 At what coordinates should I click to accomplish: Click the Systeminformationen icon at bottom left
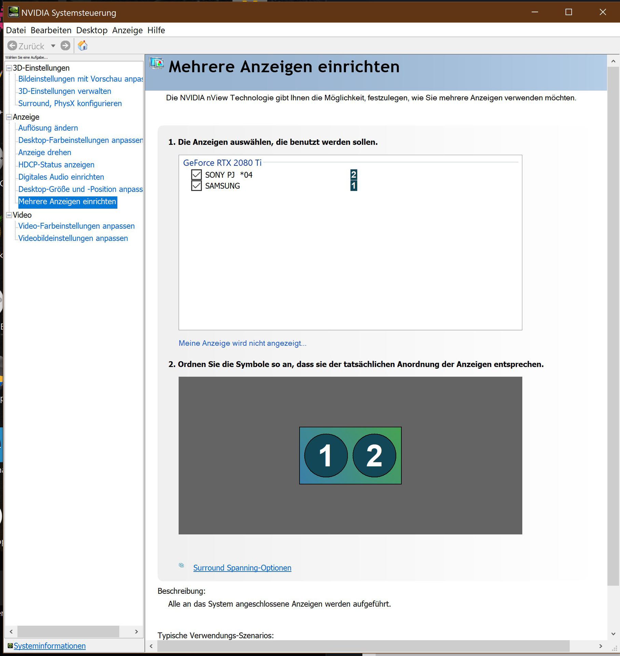tap(10, 646)
